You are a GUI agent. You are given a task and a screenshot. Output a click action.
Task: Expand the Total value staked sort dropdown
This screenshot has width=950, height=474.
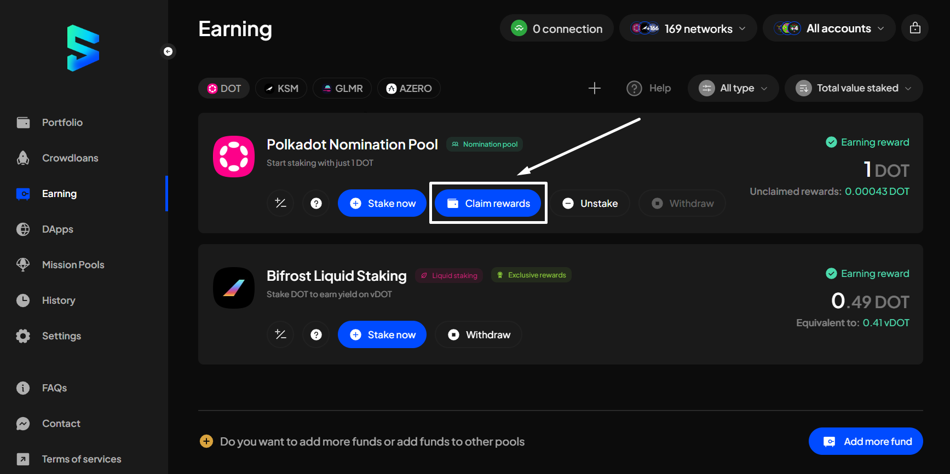[854, 88]
